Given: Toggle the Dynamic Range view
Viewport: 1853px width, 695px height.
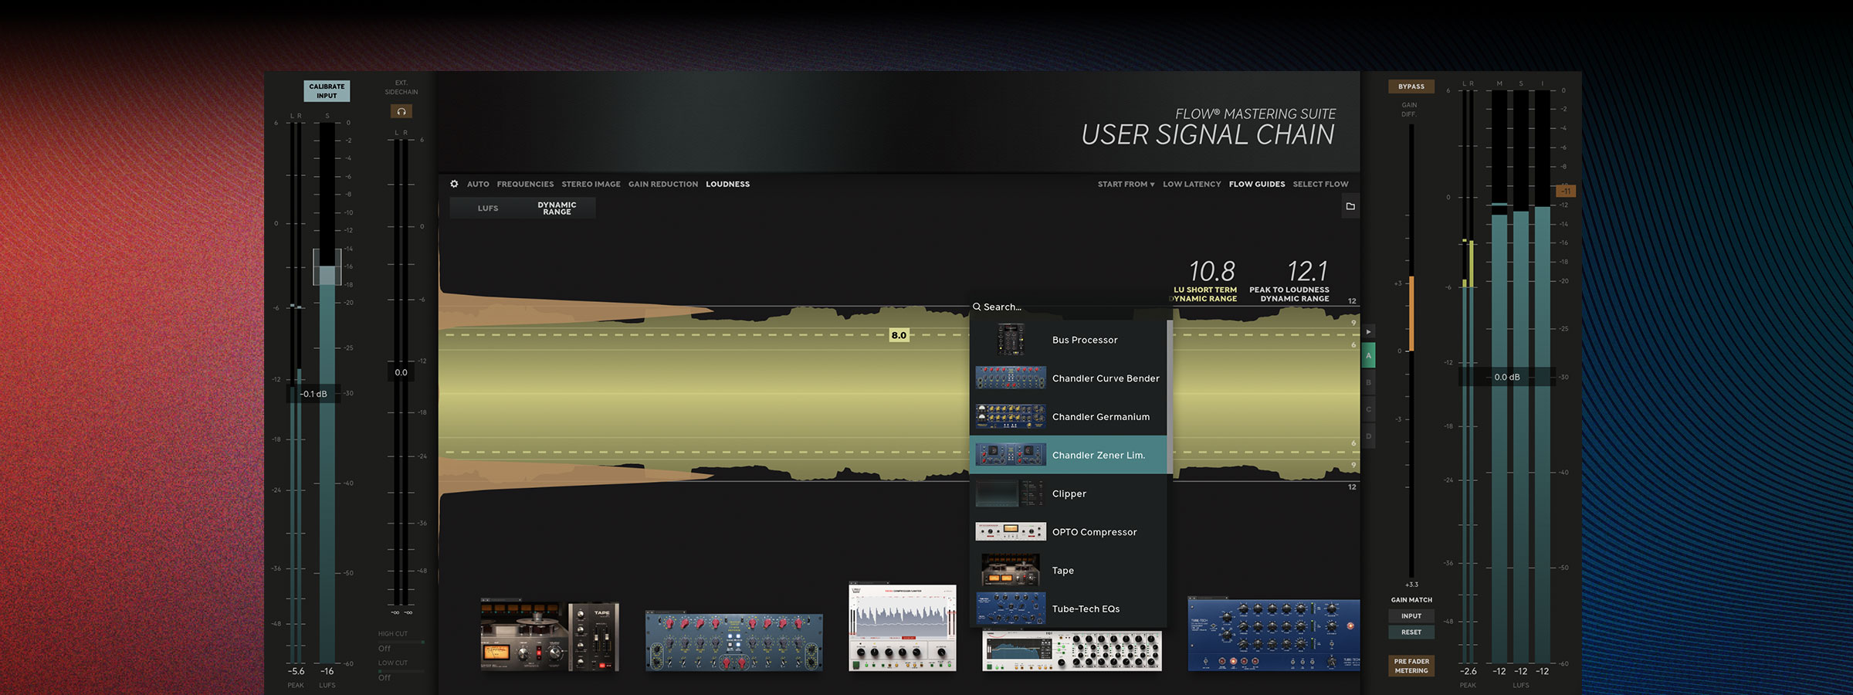Looking at the screenshot, I should [x=557, y=208].
